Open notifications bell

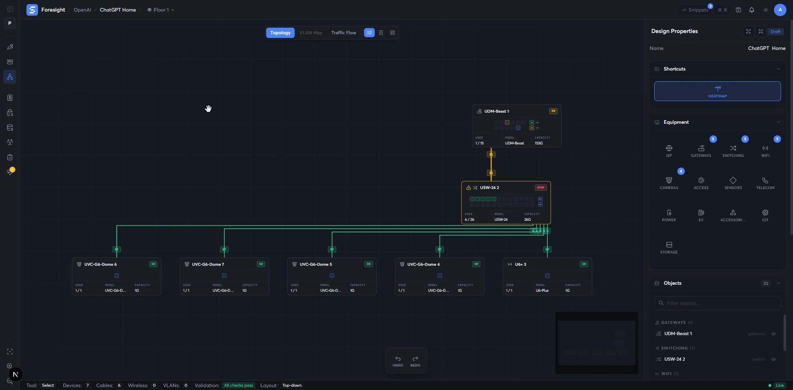[x=752, y=10]
